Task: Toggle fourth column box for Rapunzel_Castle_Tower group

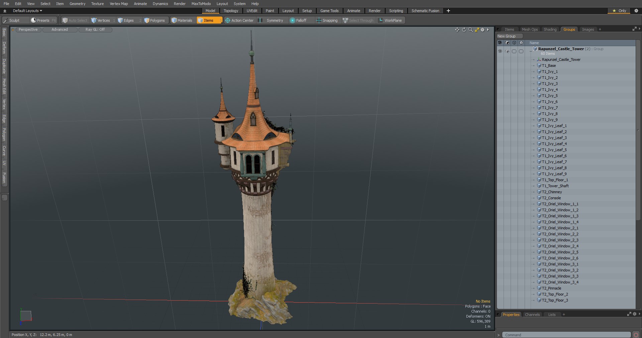Action: pyautogui.click(x=521, y=51)
